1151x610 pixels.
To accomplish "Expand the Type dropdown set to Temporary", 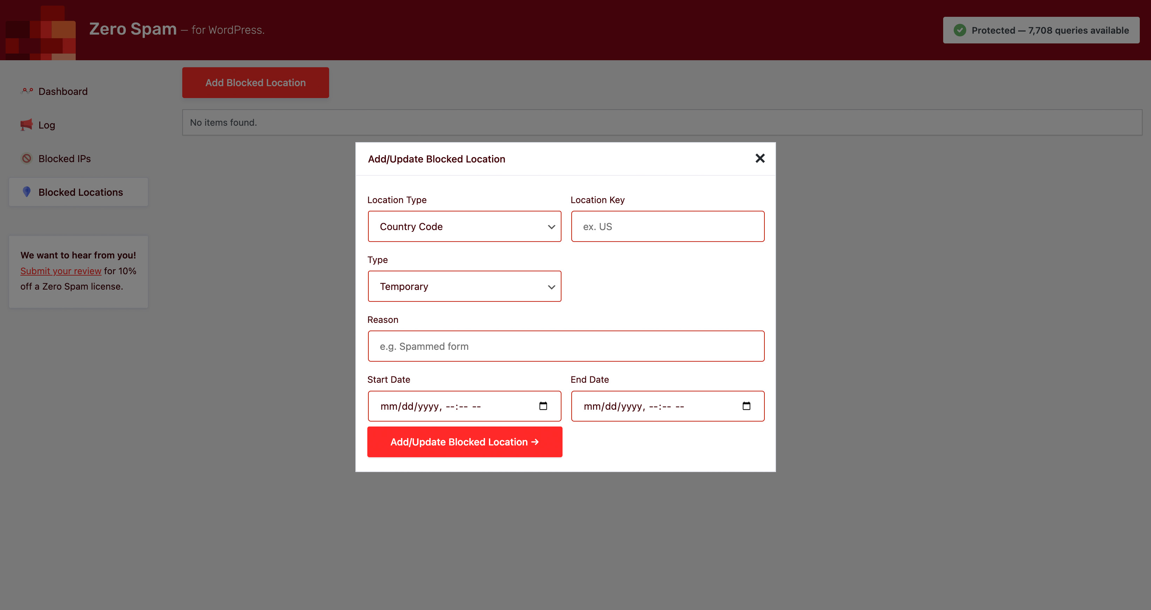I will 465,286.
